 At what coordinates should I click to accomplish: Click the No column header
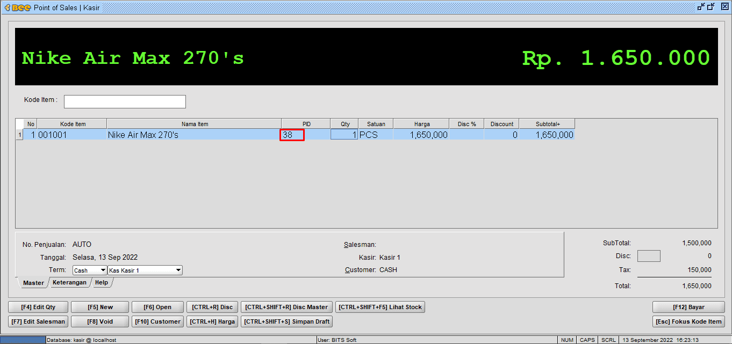point(31,124)
